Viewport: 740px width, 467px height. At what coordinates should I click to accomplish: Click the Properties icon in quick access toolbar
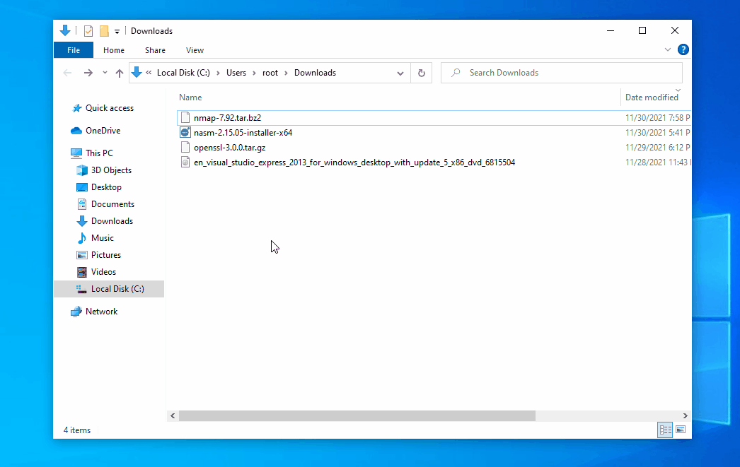(x=88, y=31)
